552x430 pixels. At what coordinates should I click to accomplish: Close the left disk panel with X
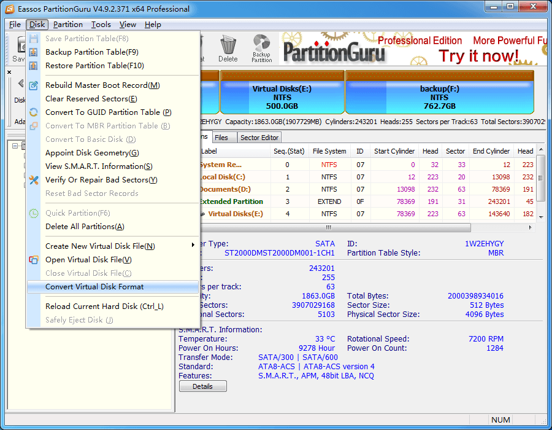[9, 72]
